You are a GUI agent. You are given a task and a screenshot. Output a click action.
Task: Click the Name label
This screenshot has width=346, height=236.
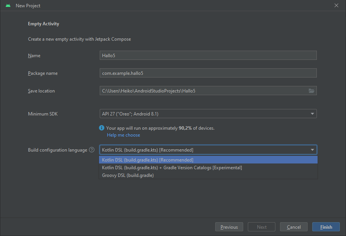tap(34, 55)
